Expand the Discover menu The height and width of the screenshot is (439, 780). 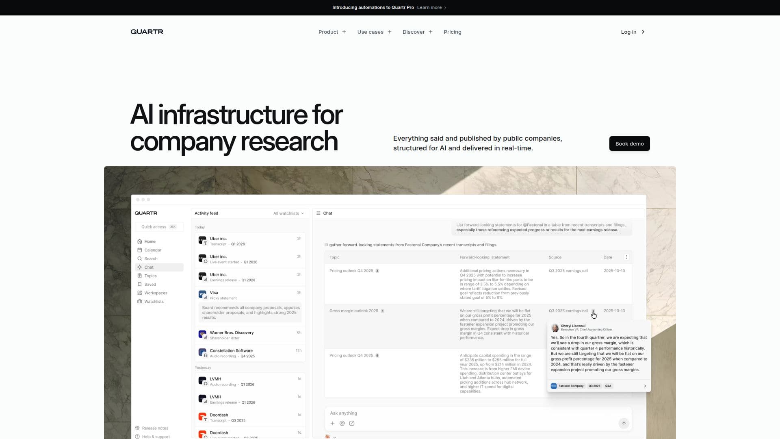point(417,32)
